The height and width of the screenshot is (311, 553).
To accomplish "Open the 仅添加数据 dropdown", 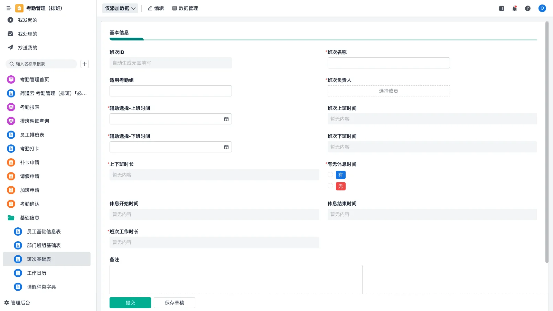I will click(120, 8).
